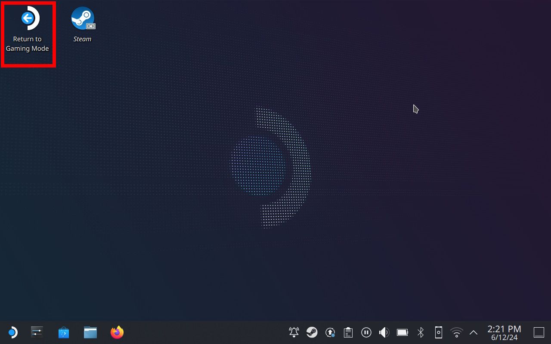
Task: Toggle do-not-disturb via the pause icon
Action: pos(366,332)
